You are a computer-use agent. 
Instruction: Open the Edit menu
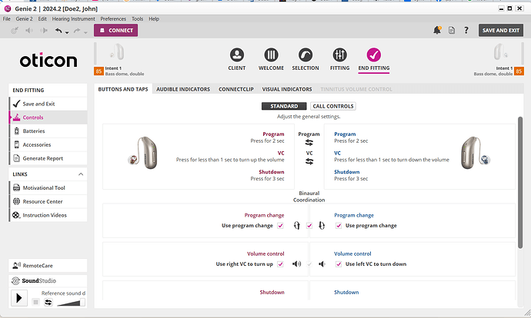(42, 19)
